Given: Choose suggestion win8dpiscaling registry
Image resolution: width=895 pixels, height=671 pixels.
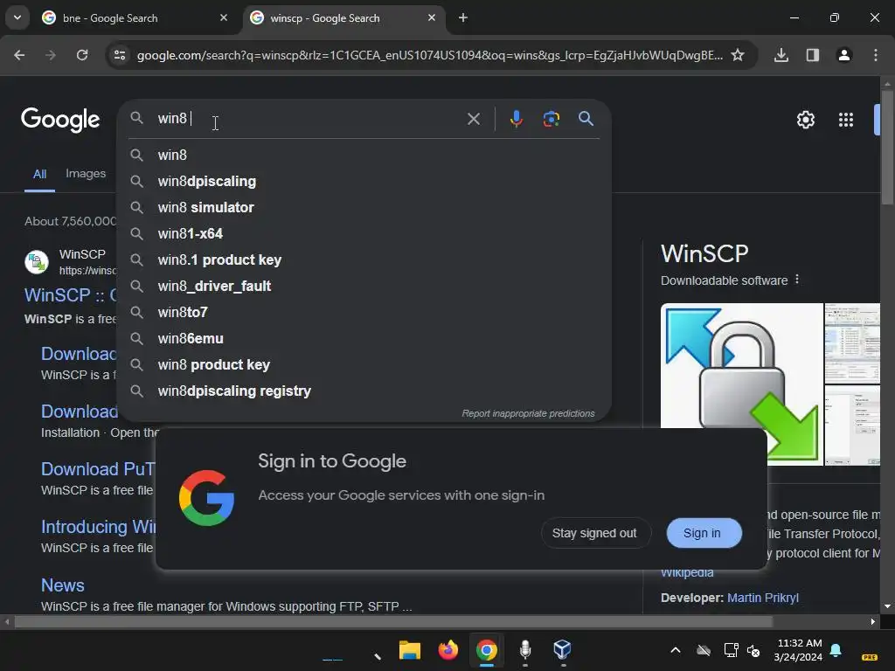Looking at the screenshot, I should coord(364,391).
